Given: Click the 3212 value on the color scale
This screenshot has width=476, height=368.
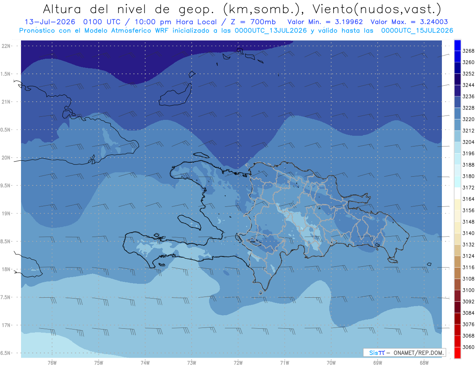Looking at the screenshot, I should coord(468,131).
